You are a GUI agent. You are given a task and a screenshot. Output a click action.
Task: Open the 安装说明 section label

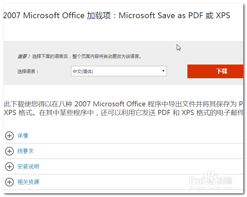pos(28,167)
